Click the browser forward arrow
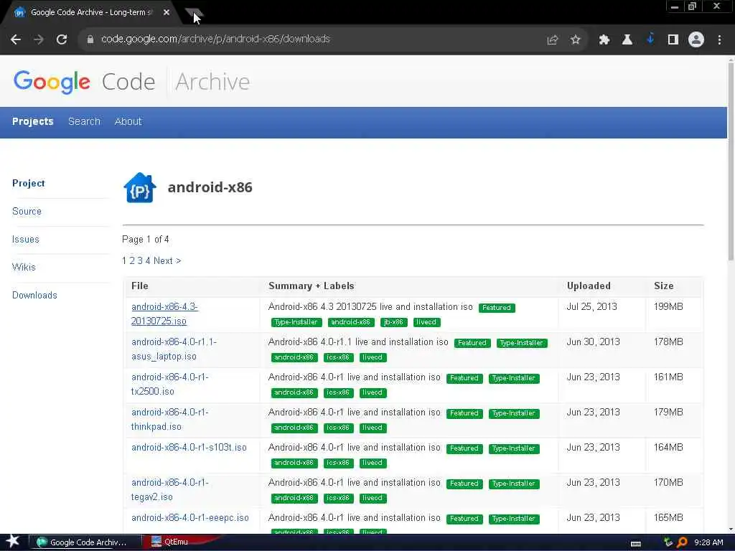 39,39
